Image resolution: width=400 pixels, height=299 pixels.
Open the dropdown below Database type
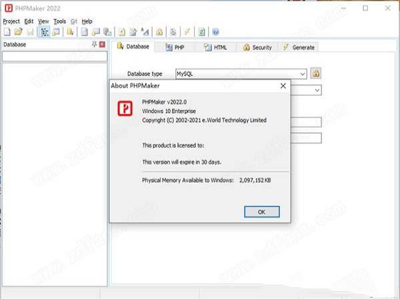[317, 89]
